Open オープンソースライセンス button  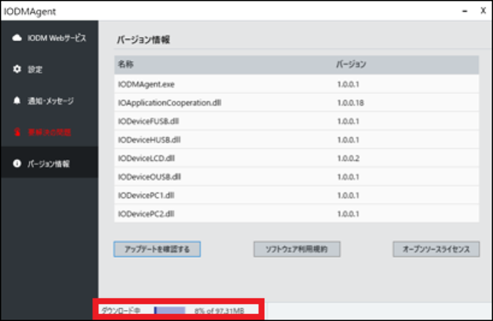[436, 249]
